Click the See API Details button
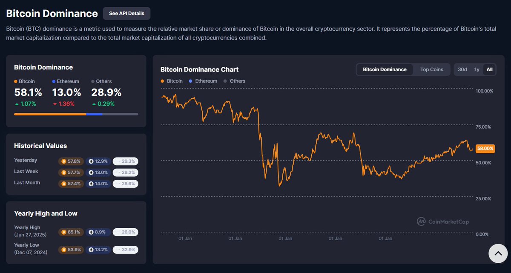Screen dimensions: 511x273 126,13
